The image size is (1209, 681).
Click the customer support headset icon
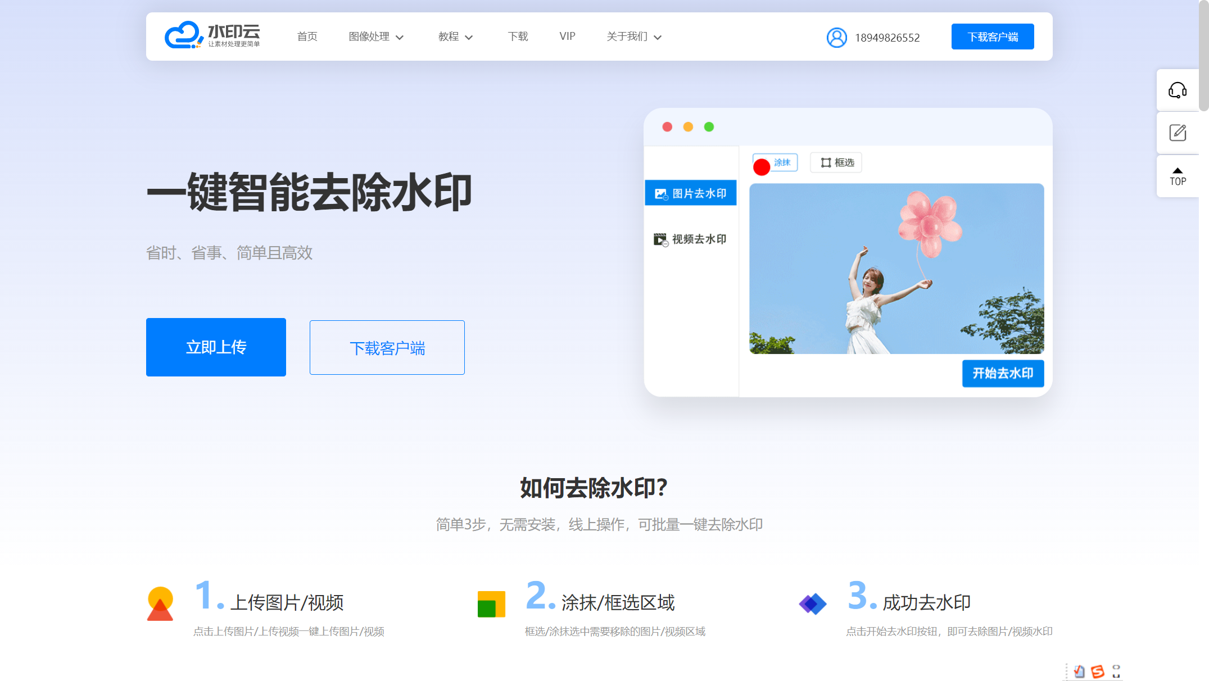pyautogui.click(x=1178, y=90)
